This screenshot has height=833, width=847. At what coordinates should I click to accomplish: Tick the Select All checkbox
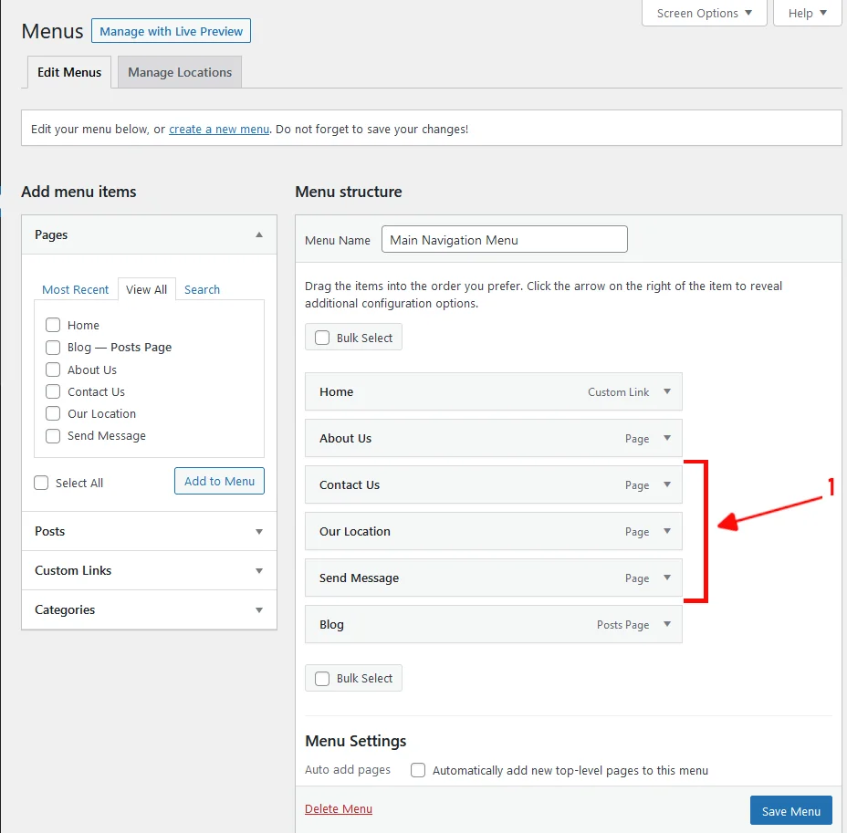(x=41, y=483)
